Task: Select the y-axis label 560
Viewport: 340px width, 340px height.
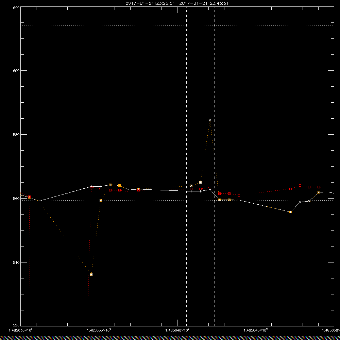Action: coord(16,199)
